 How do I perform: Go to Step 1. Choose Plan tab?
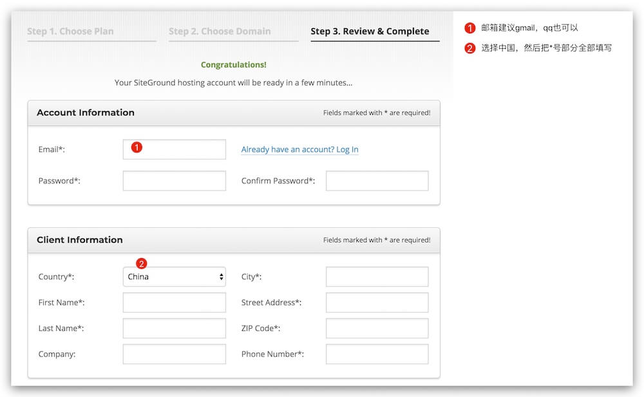point(70,32)
